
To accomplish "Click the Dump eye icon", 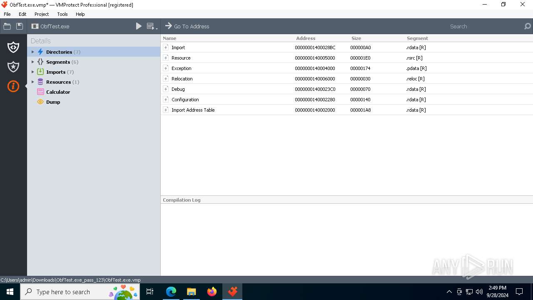I will [x=40, y=102].
